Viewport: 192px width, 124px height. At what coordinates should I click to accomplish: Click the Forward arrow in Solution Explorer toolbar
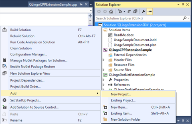pos(105,11)
